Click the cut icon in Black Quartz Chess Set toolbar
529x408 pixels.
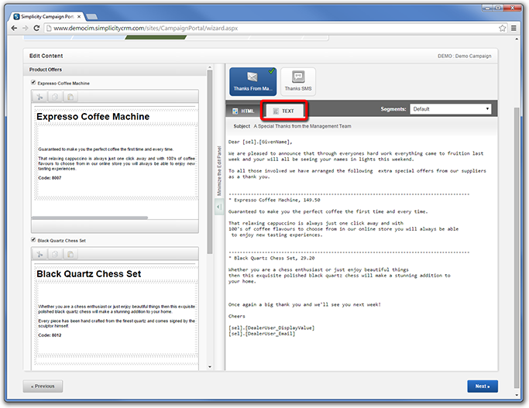coord(40,254)
